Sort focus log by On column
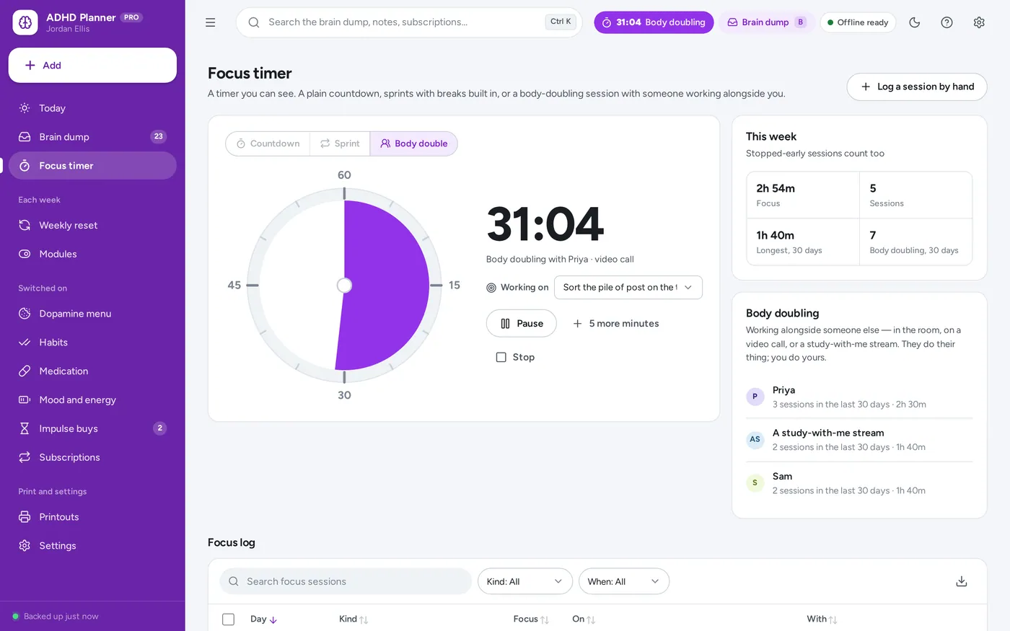Viewport: 1010px width, 631px height. (x=584, y=619)
